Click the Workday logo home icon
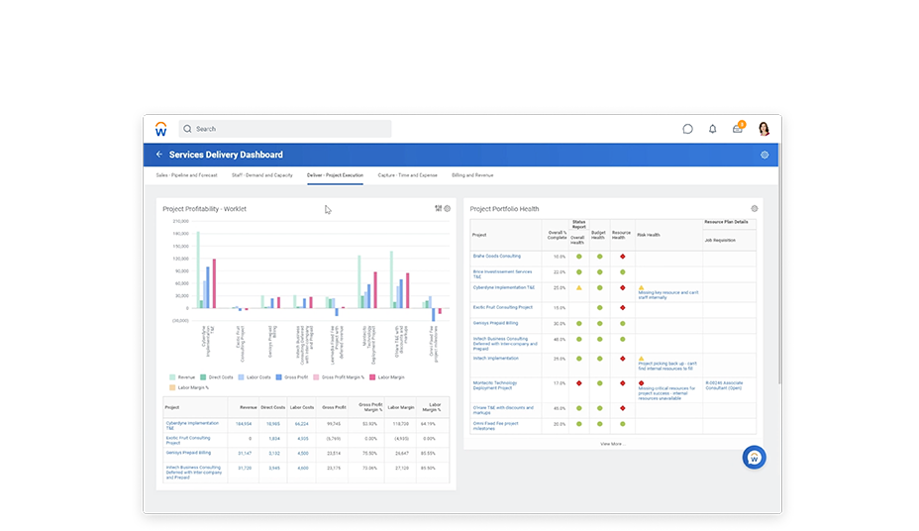This screenshot has width=919, height=531. coord(161,129)
